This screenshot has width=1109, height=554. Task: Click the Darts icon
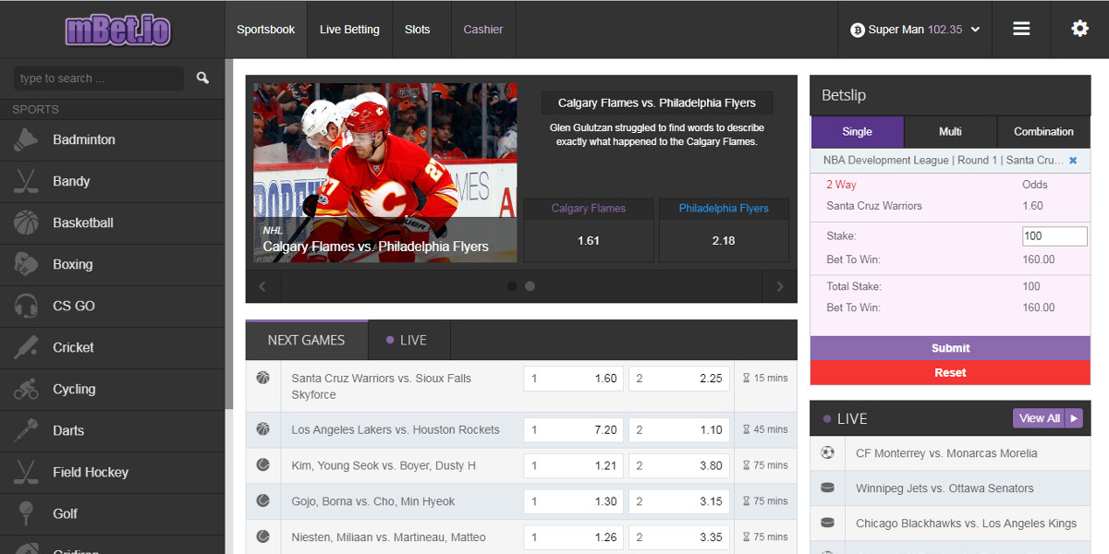pos(26,430)
